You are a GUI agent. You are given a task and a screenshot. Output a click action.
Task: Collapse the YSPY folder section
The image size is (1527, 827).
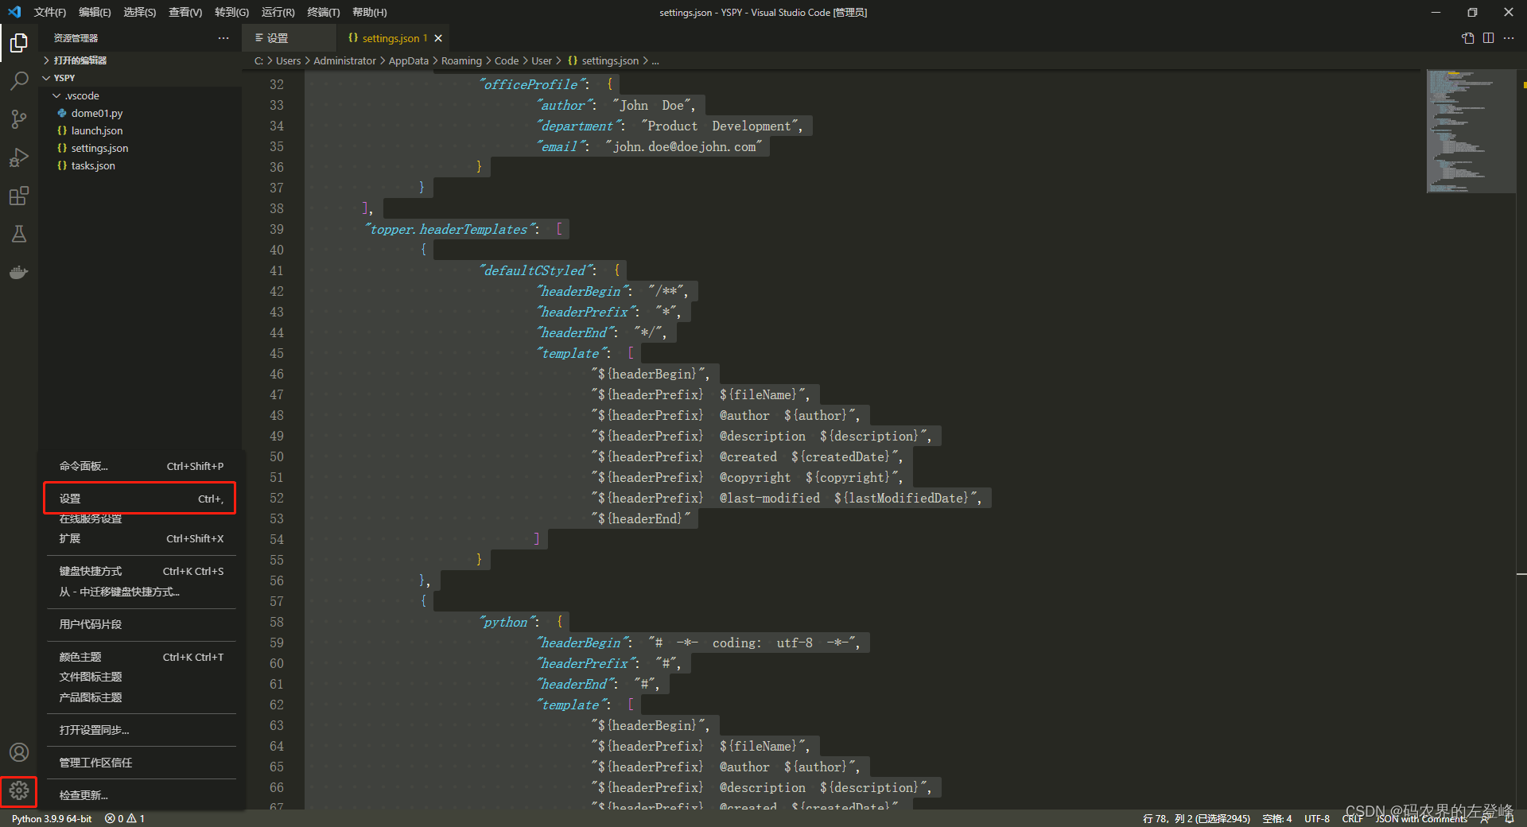[x=64, y=78]
